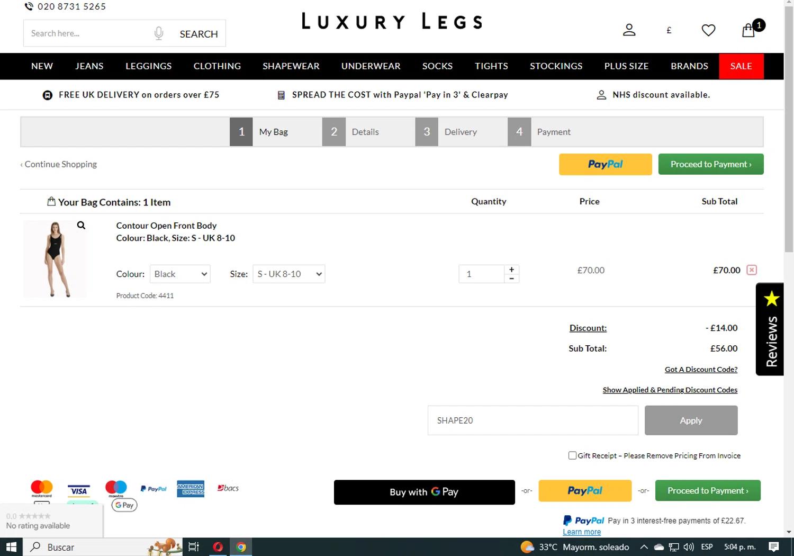
Task: Click the small PayPal logo in payment methods
Action: point(154,489)
